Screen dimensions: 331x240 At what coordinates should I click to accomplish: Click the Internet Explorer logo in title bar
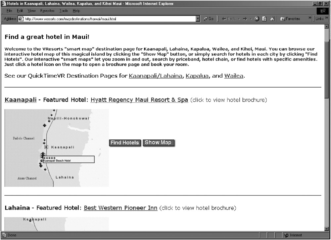pos(4,4)
